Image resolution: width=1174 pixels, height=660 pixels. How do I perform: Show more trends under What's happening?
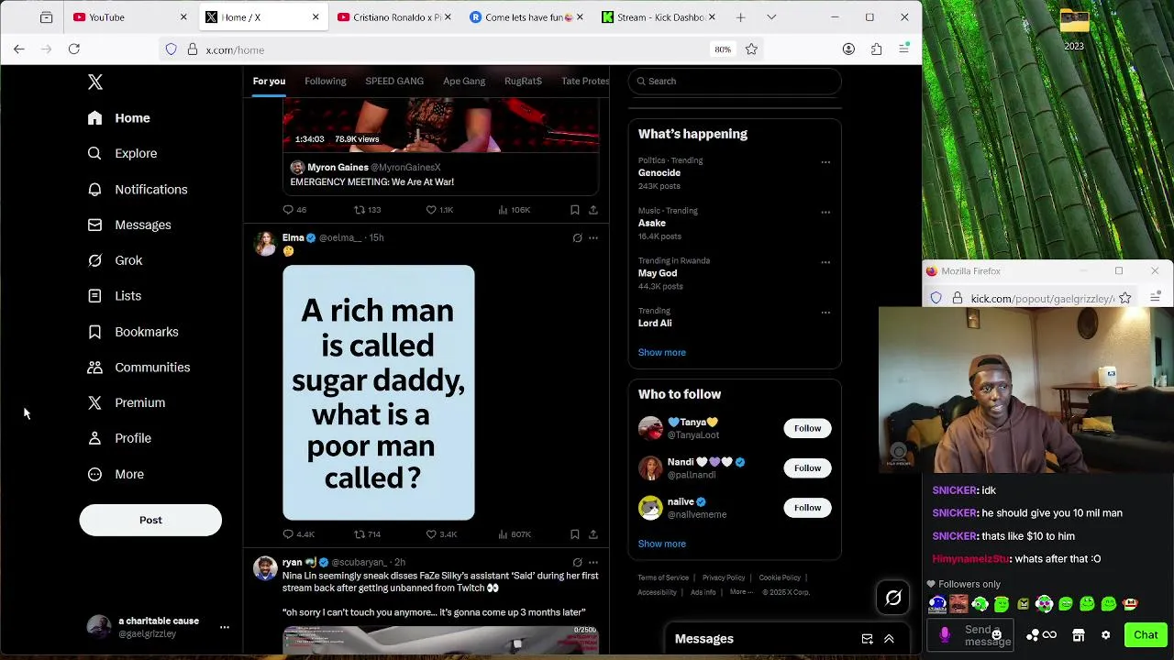click(661, 353)
